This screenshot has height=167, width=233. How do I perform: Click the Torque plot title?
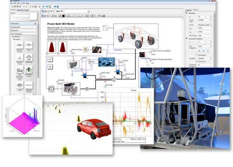pos(133,90)
